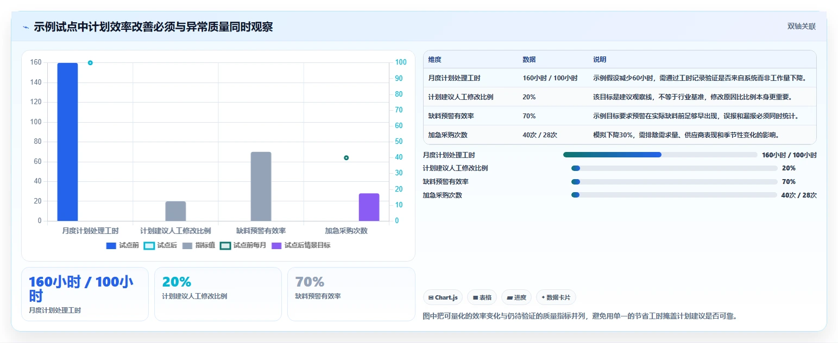The image size is (838, 343).
Task: Toggle the 试点前 legend series
Action: click(123, 245)
